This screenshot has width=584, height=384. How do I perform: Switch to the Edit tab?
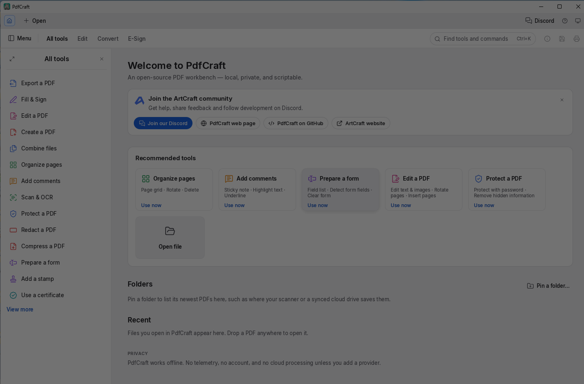[82, 39]
